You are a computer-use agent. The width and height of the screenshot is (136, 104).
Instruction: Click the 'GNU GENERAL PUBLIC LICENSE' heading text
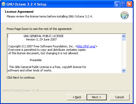coord(44,36)
